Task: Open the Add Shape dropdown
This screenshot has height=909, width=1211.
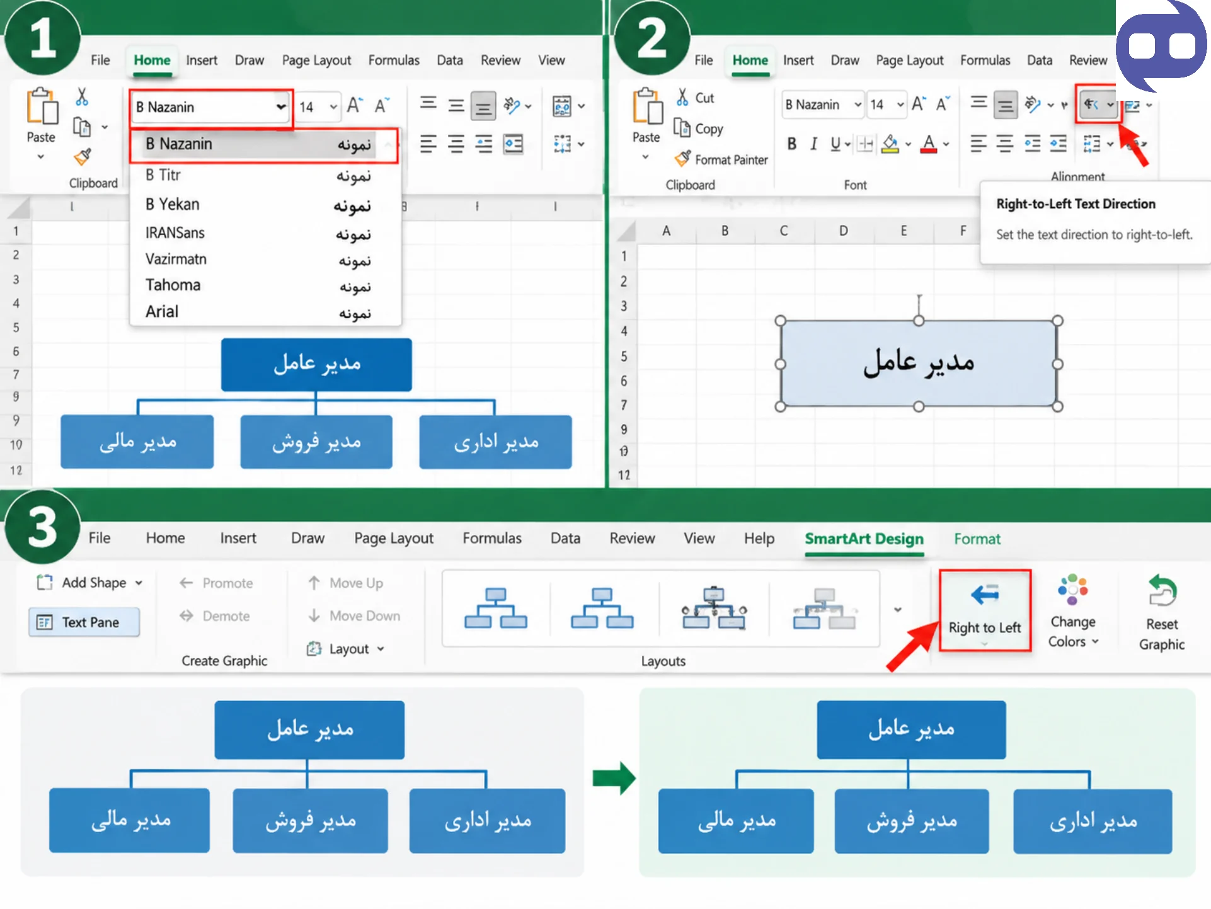Action: pos(89,583)
